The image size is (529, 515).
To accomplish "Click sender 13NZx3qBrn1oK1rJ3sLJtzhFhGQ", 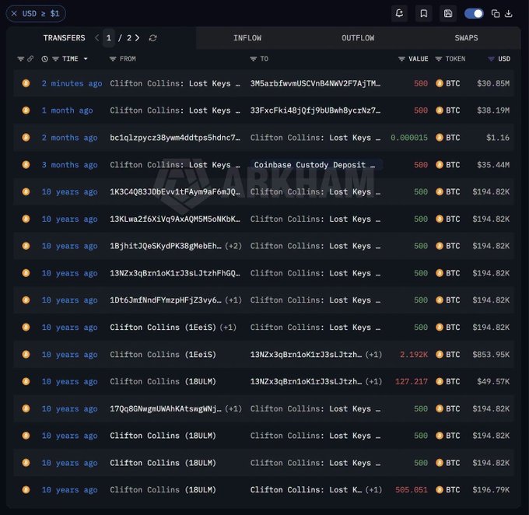I will click(175, 273).
